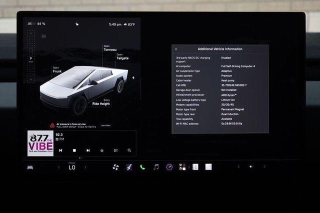Tap the battery level icon
Viewport: 320px width, 213px height.
click(x=31, y=24)
